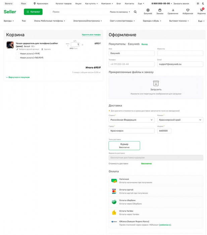
Task: Check the Новая услуга (+111 ₽) checkbox
Action: (17, 53)
